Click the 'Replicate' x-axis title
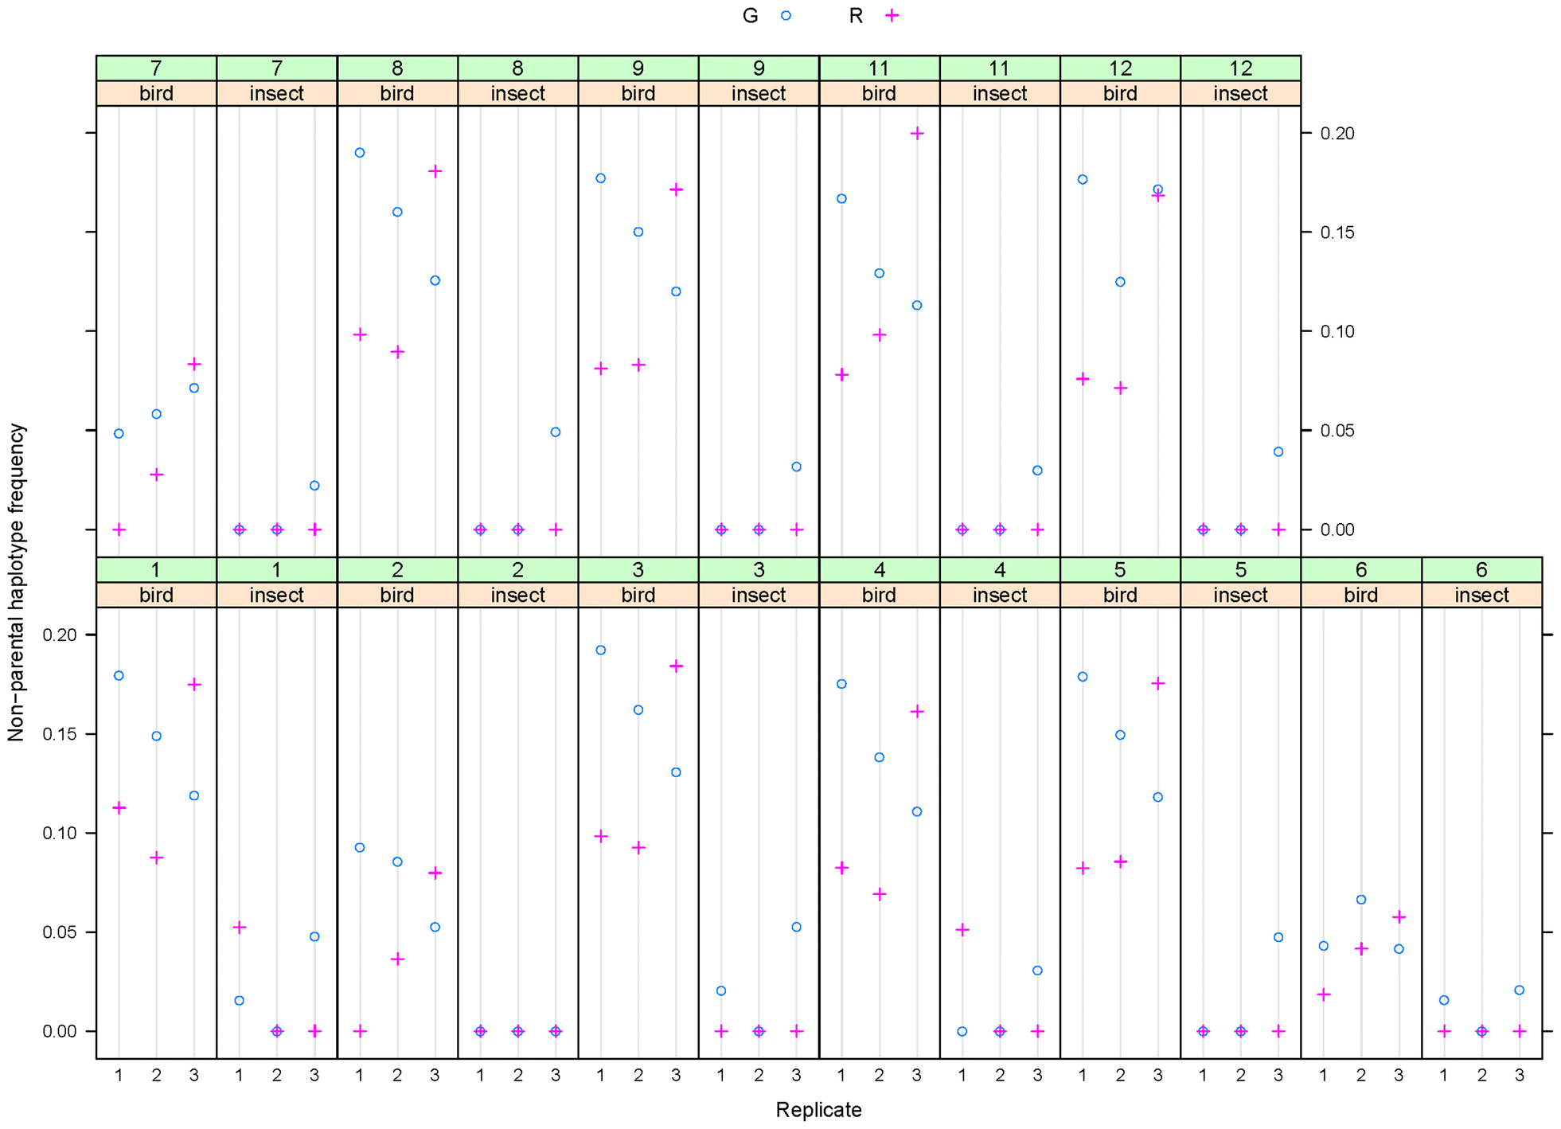1561x1129 pixels. point(818,1110)
